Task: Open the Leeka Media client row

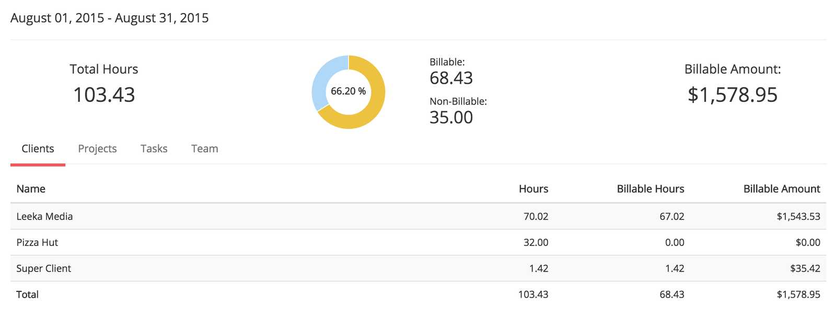Action: pos(44,216)
